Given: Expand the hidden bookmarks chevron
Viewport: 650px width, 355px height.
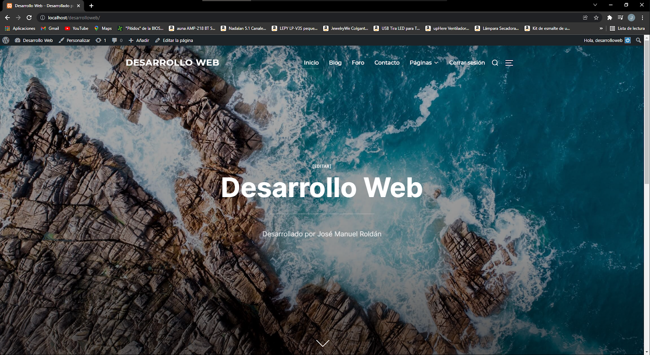Looking at the screenshot, I should [601, 28].
